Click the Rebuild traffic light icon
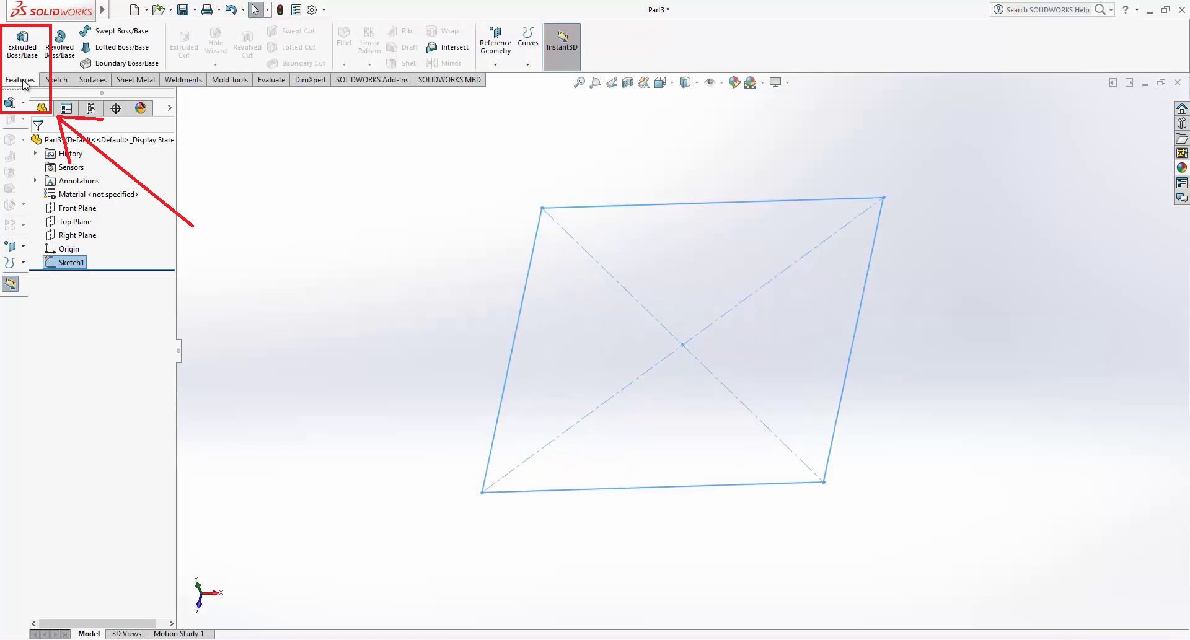This screenshot has height=640, width=1190. click(x=280, y=10)
